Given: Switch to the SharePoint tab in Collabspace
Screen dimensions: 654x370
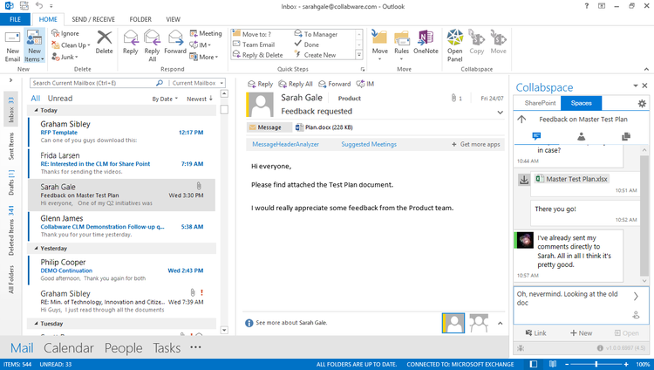Looking at the screenshot, I should point(540,103).
